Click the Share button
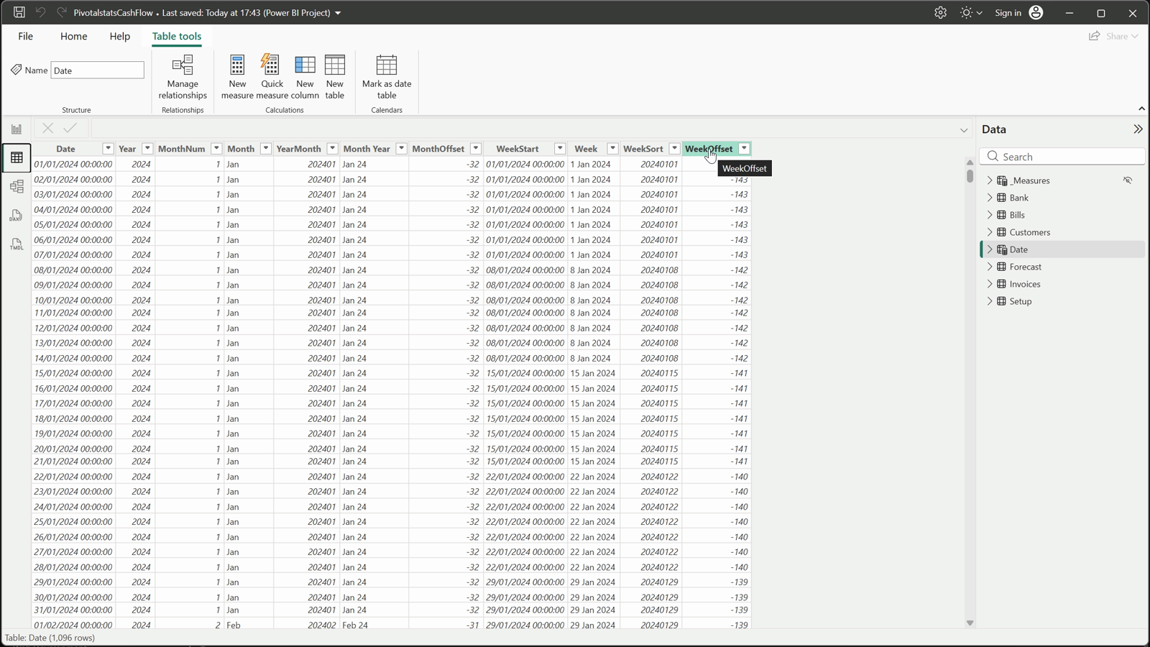Screen dimensions: 1150x647 (1113, 36)
